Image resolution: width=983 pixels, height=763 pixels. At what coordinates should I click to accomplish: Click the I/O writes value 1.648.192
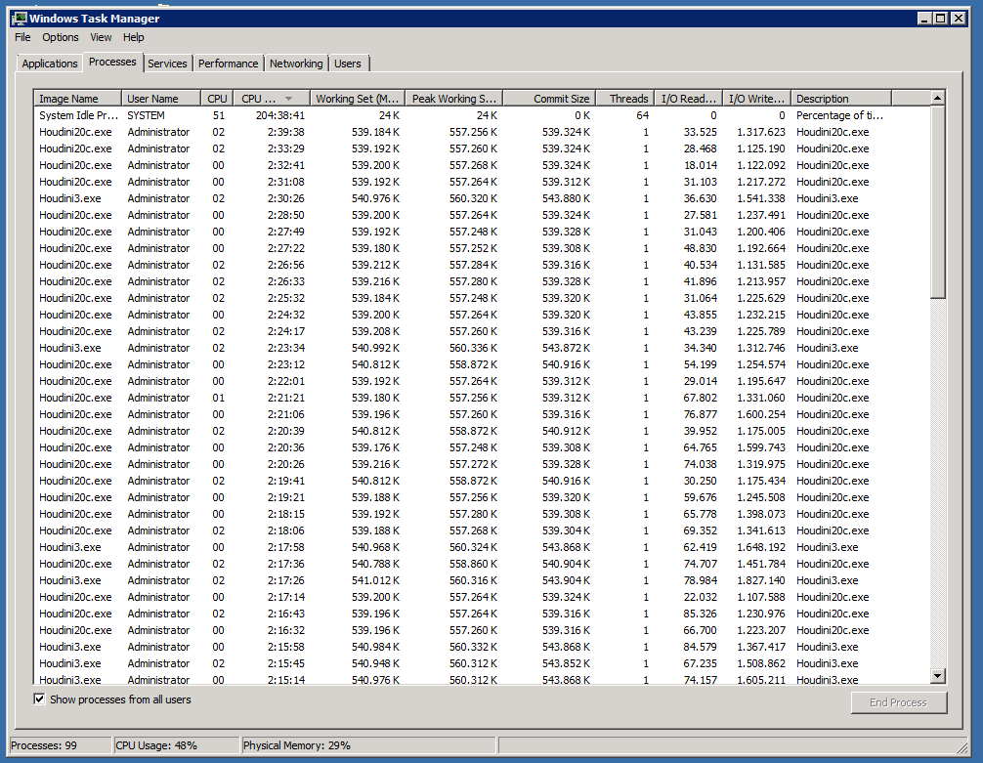(761, 547)
